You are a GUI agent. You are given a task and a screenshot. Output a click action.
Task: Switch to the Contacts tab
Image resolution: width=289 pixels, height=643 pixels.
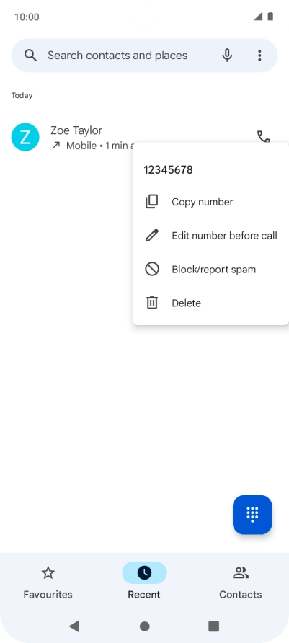point(241,581)
